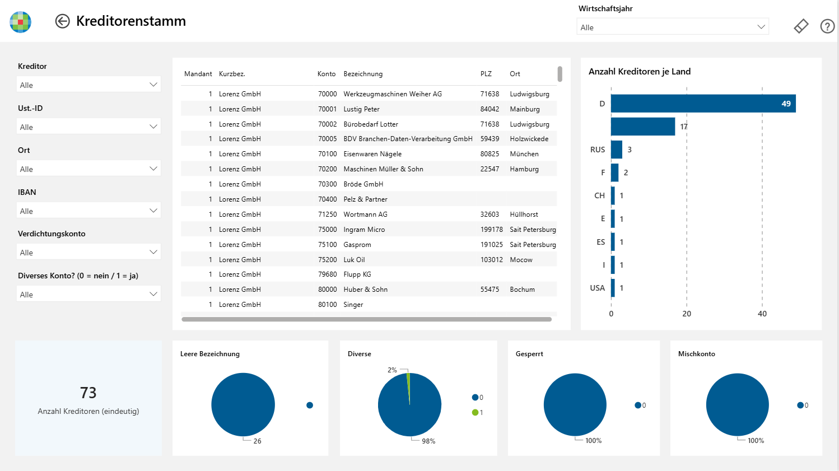Click the Wortmann AG cell
The width and height of the screenshot is (839, 471).
365,214
